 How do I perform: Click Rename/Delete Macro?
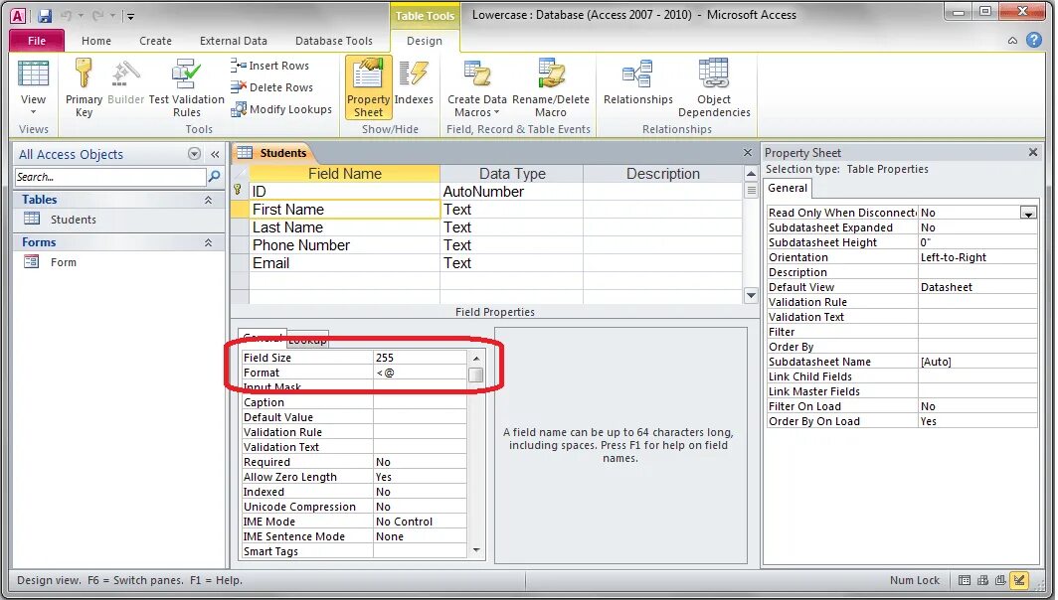click(551, 87)
